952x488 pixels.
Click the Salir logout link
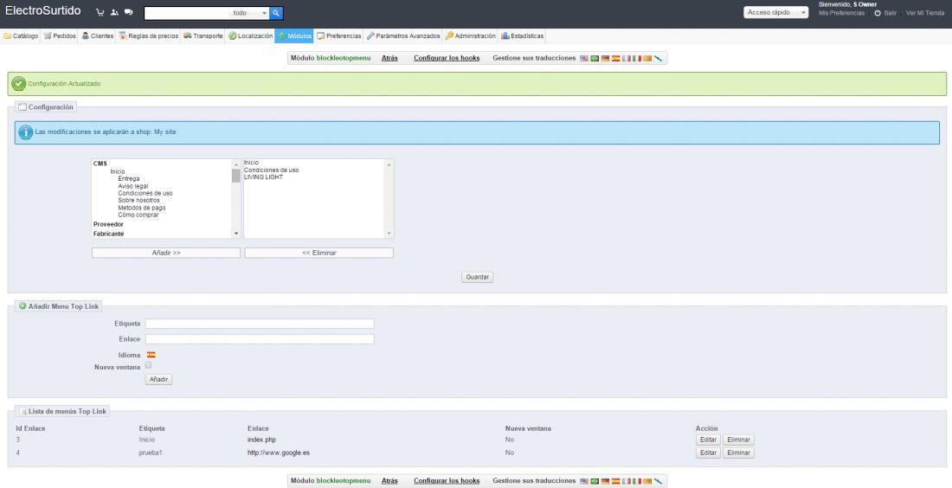[x=885, y=13]
